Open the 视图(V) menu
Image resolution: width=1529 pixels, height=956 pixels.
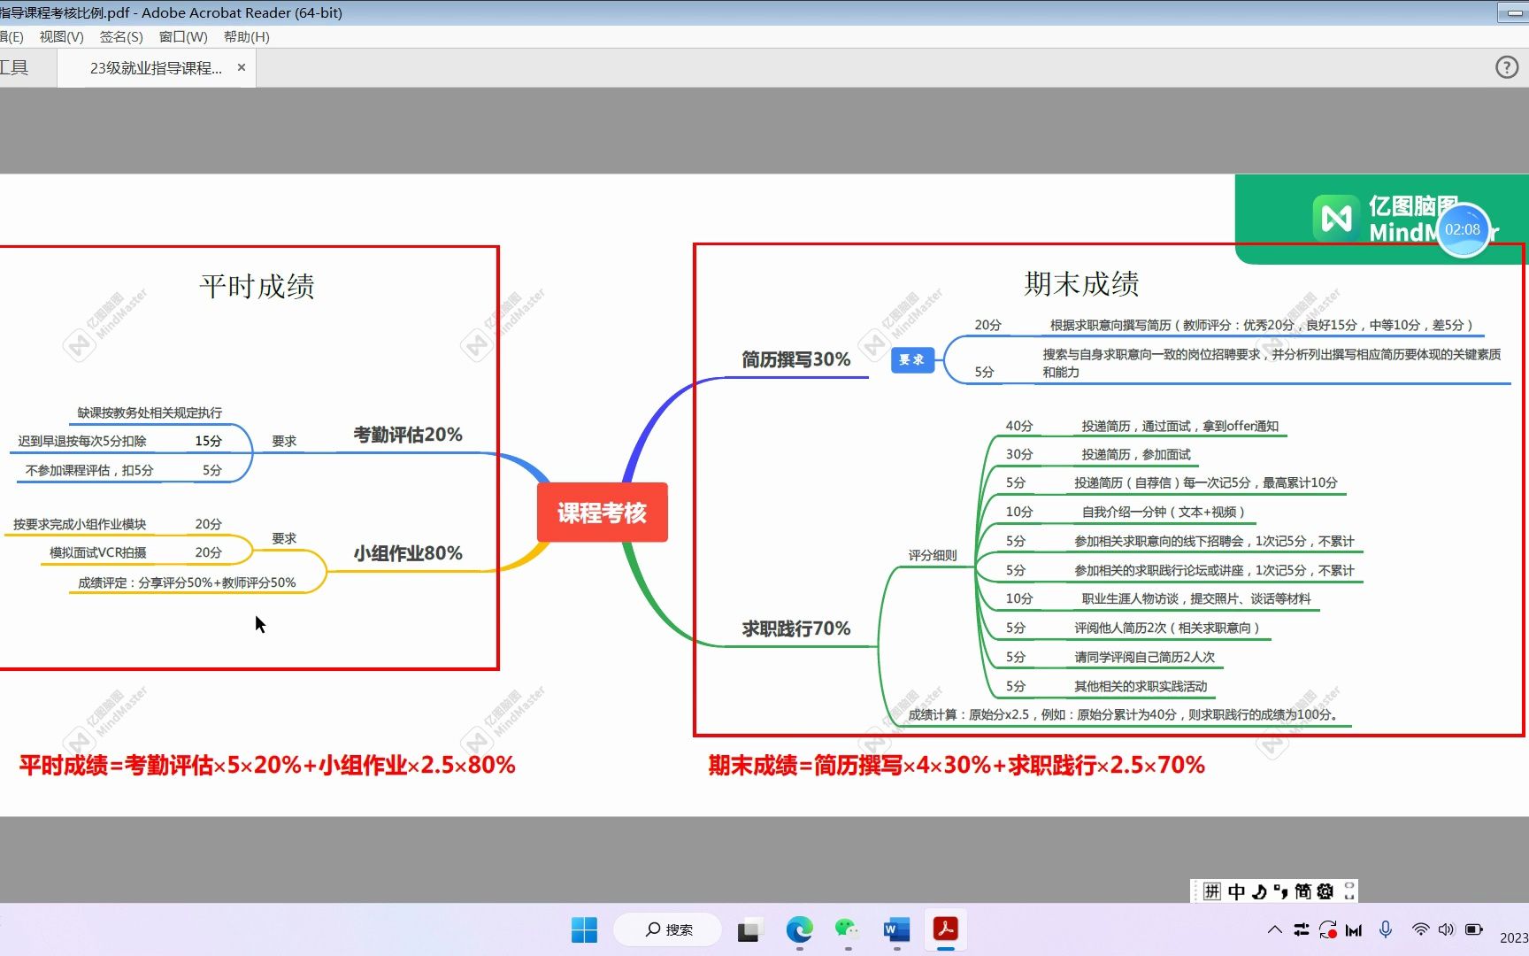pyautogui.click(x=61, y=36)
